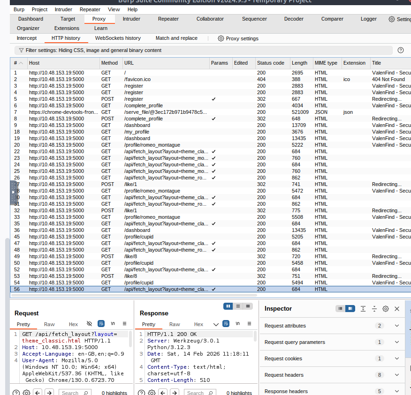Image resolution: width=411 pixels, height=395 pixels.
Task: Toggle hide non-printable characters icon in Request
Action: (x=90, y=324)
